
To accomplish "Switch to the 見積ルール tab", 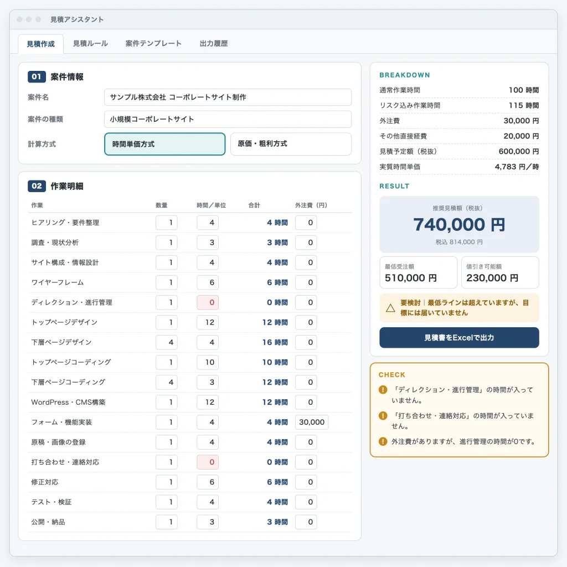I will point(90,44).
